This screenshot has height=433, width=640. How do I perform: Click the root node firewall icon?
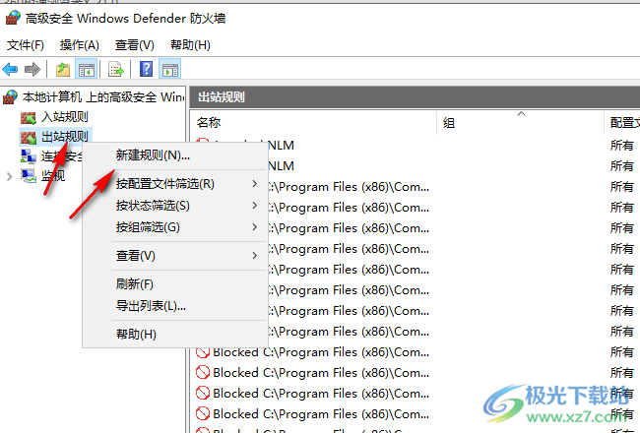pos(10,97)
